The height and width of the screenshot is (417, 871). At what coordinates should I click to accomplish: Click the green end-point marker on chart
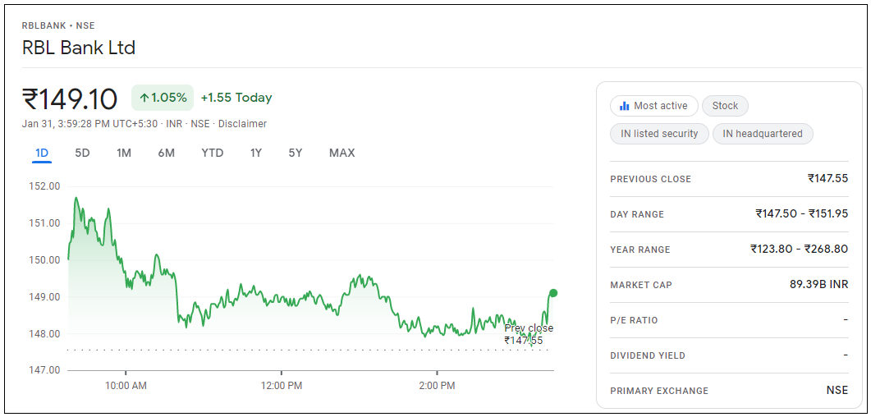tap(552, 293)
